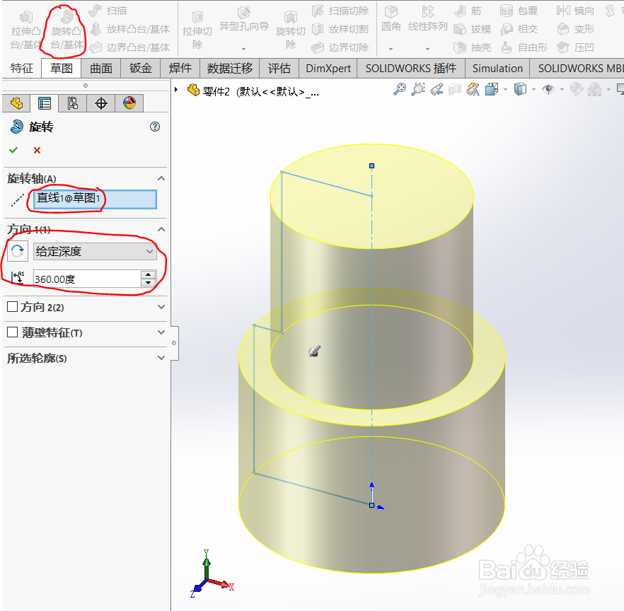624x611 pixels.
Task: Expand the 零件2 flyout tree arrow
Action: (x=176, y=90)
